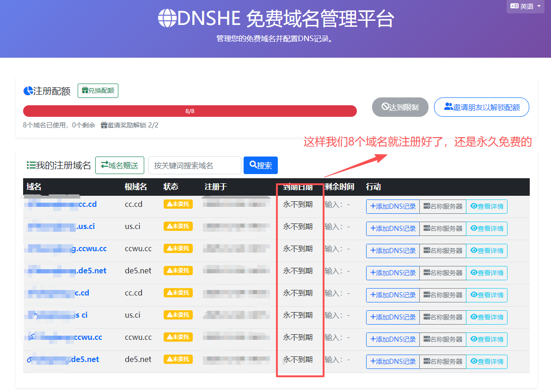Click the 注册配额 pie chart heading

(x=47, y=91)
